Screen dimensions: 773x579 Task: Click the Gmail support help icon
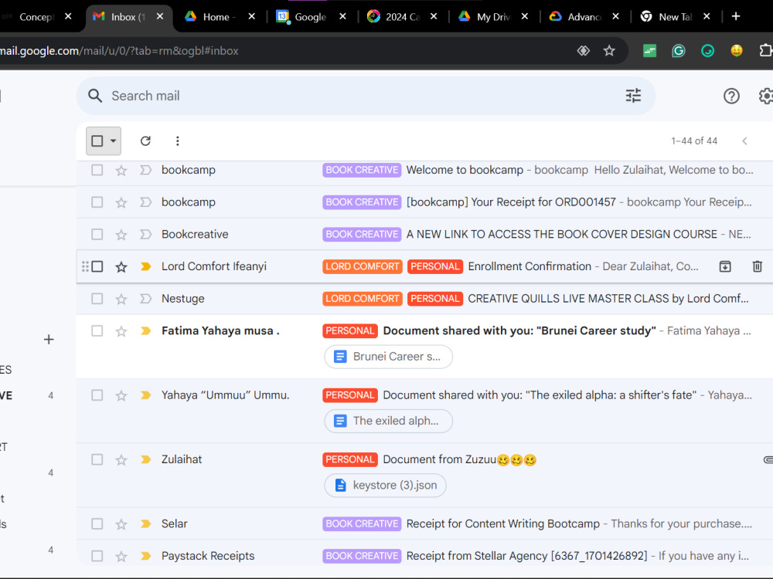(x=731, y=96)
